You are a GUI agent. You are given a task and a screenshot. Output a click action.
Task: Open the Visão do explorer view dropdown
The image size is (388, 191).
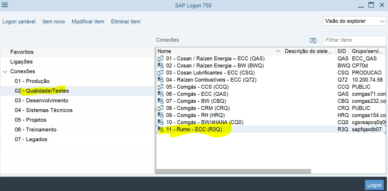[x=354, y=21]
